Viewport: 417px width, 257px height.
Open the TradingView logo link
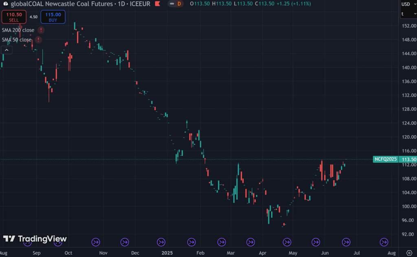point(35,239)
